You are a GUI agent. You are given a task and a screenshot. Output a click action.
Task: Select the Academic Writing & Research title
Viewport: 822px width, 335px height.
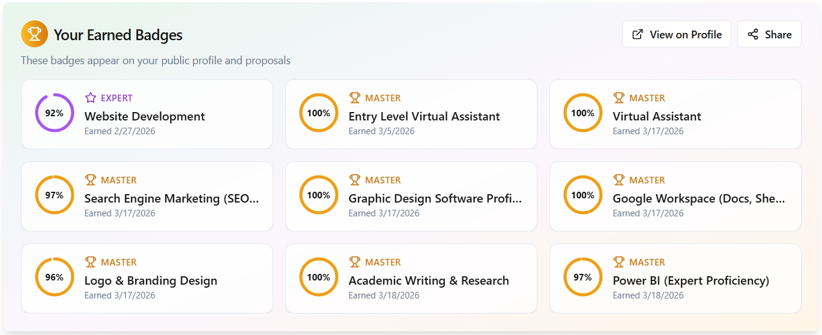click(429, 280)
